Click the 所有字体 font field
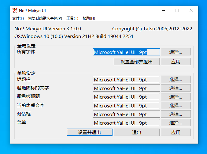Viewport: 207px width, 154px height. [126, 52]
